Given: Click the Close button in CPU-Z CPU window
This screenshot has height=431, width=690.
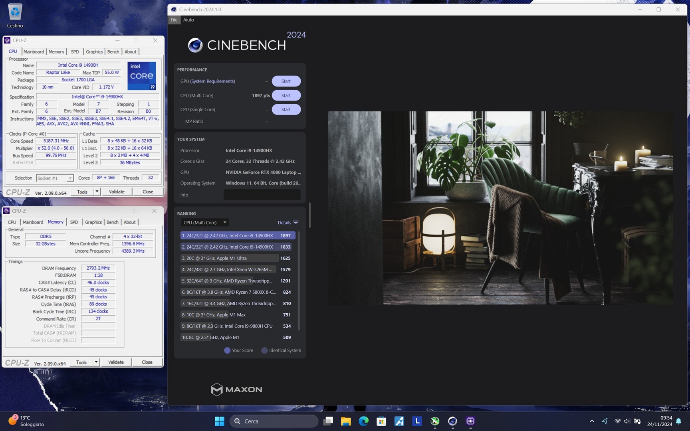Looking at the screenshot, I should coord(148,192).
